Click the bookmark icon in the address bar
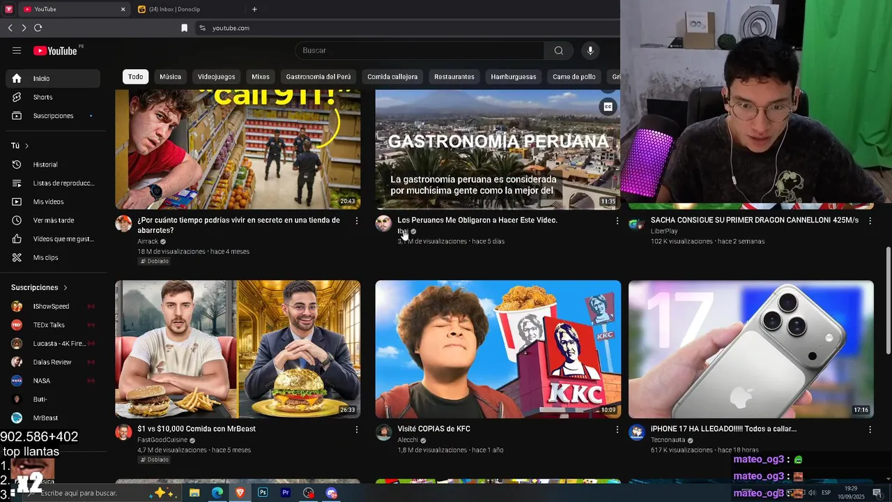 click(x=184, y=28)
